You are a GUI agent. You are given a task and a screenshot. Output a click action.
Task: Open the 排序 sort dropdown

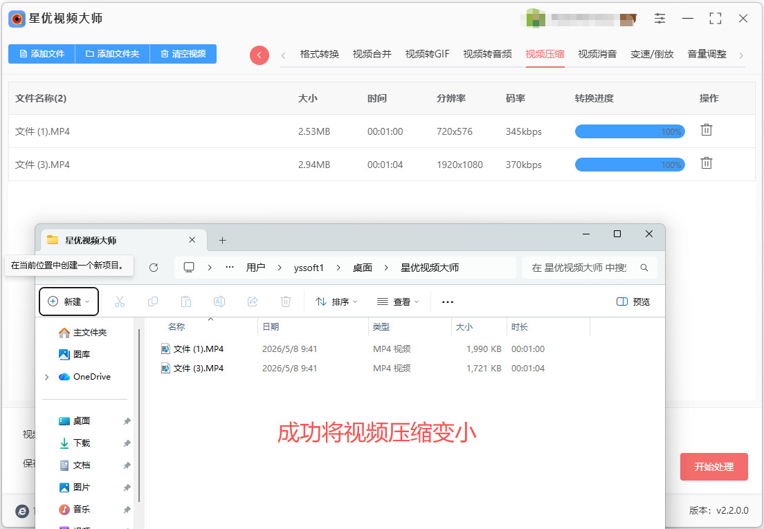(336, 301)
